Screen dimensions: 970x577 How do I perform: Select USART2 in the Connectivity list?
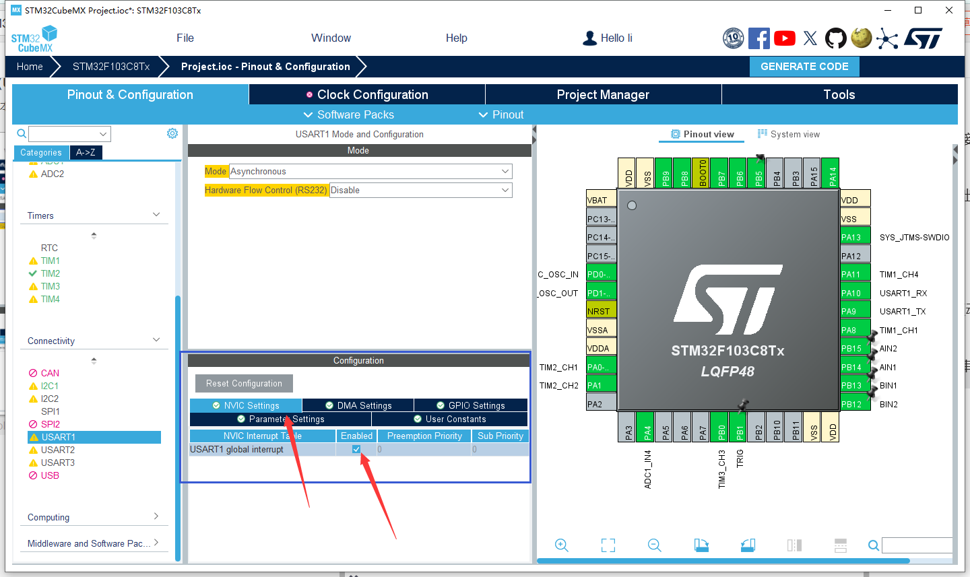tap(58, 450)
